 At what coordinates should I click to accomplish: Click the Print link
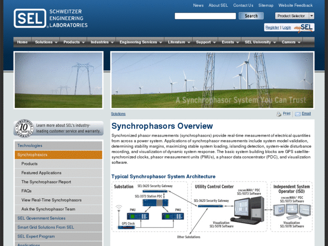pos(286,113)
